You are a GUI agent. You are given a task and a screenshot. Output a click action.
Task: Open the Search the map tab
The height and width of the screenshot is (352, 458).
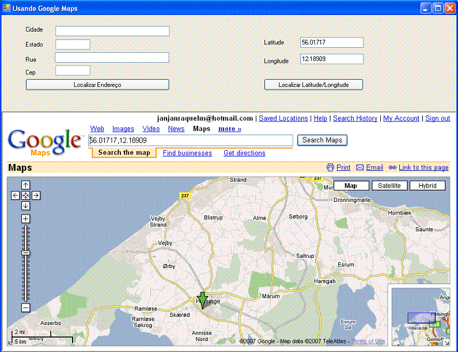pos(124,152)
